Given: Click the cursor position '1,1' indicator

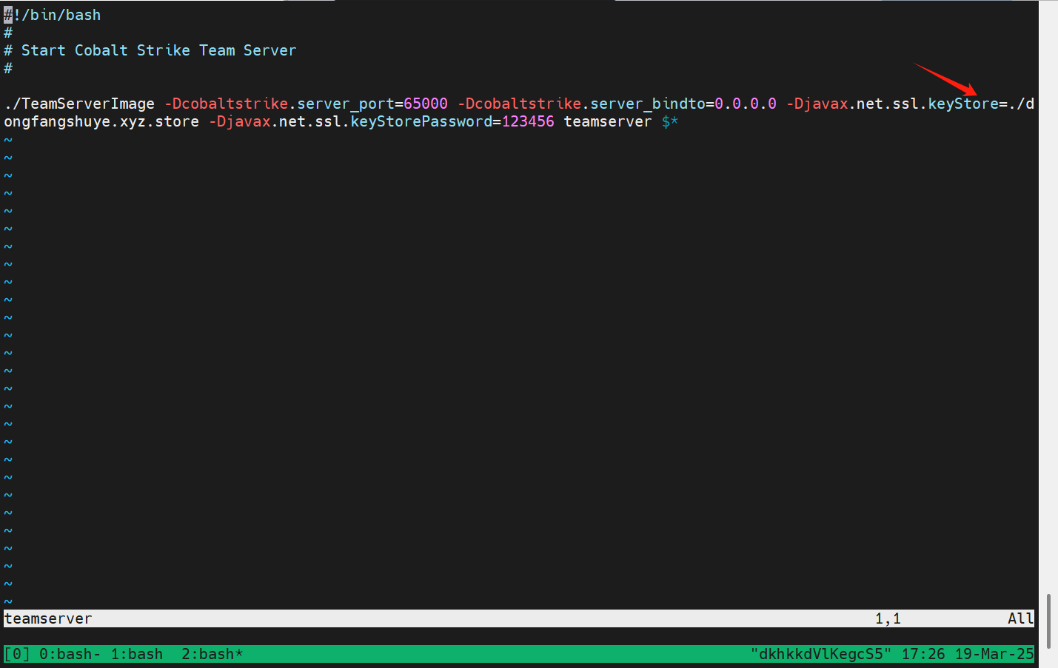Looking at the screenshot, I should pyautogui.click(x=888, y=618).
